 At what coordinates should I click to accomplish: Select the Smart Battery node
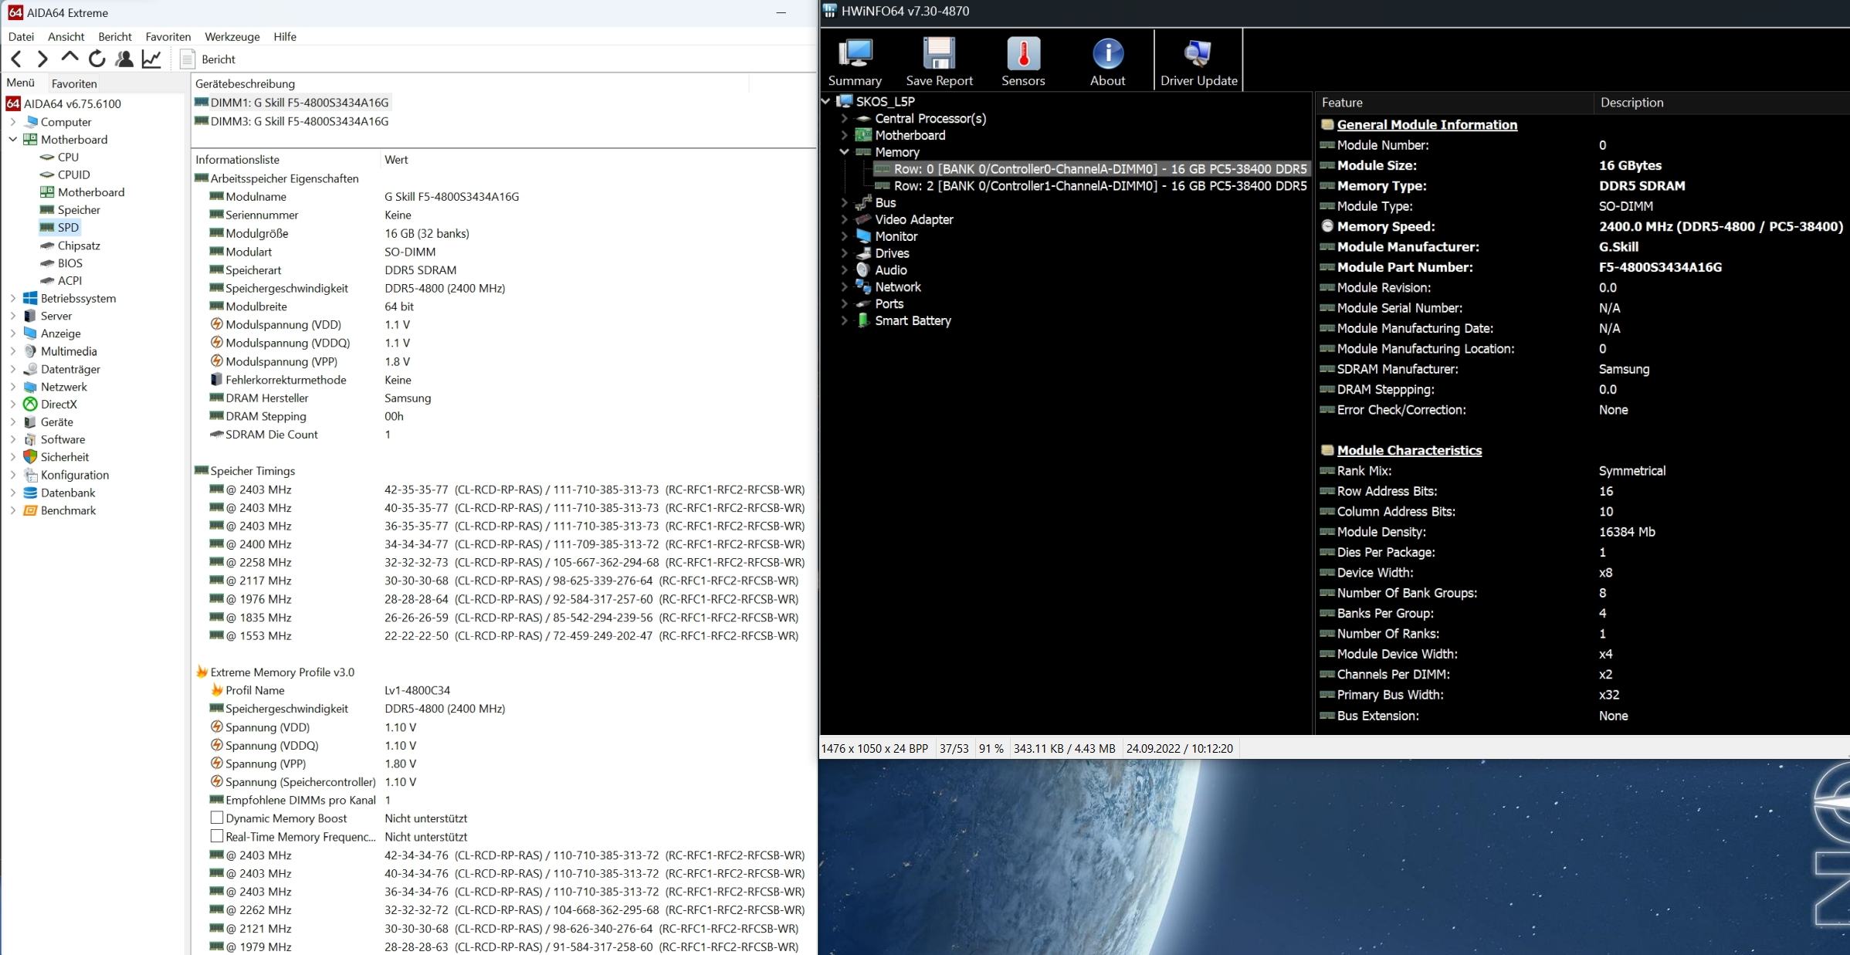click(x=904, y=320)
